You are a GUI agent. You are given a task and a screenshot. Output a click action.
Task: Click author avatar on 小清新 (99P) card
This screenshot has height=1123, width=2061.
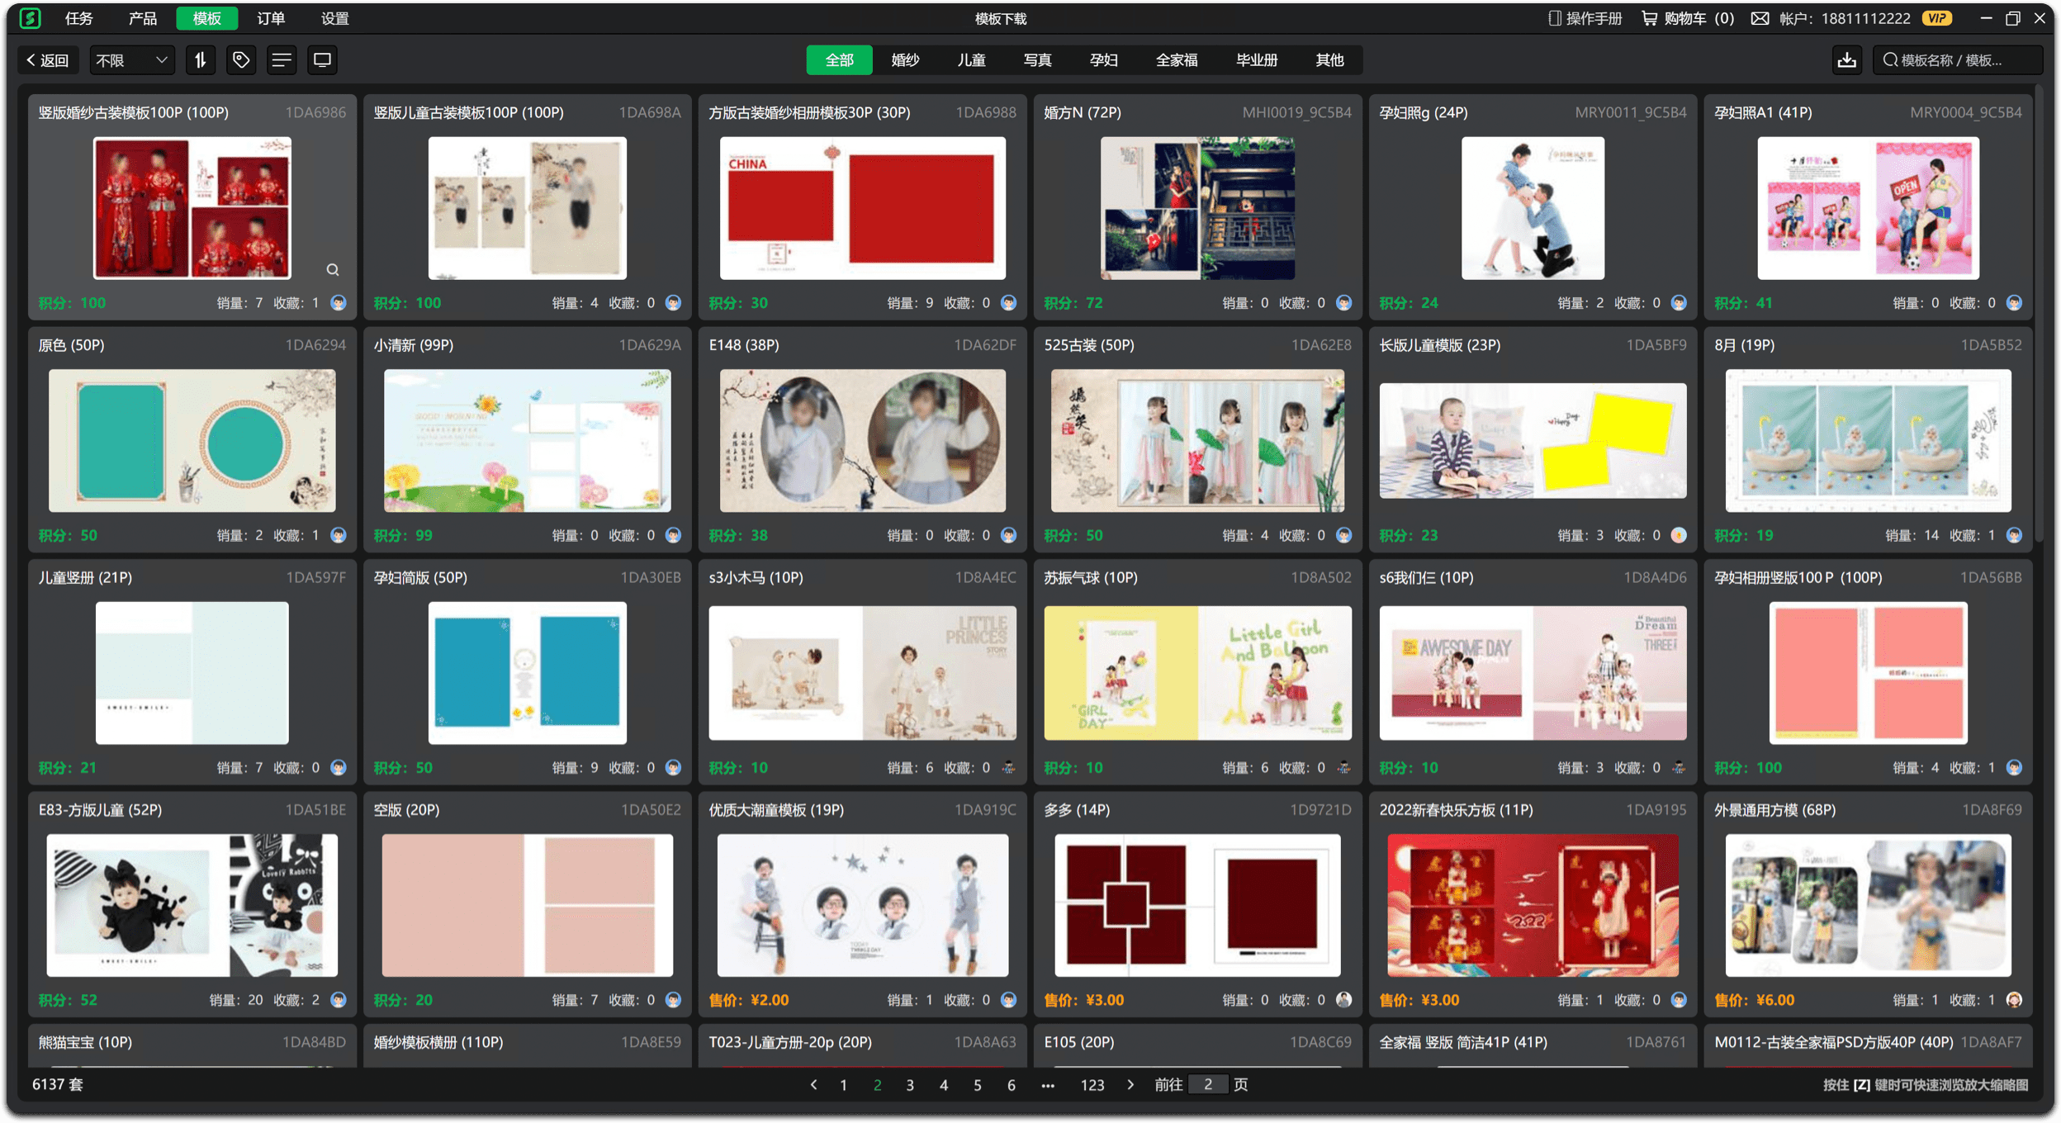[674, 535]
